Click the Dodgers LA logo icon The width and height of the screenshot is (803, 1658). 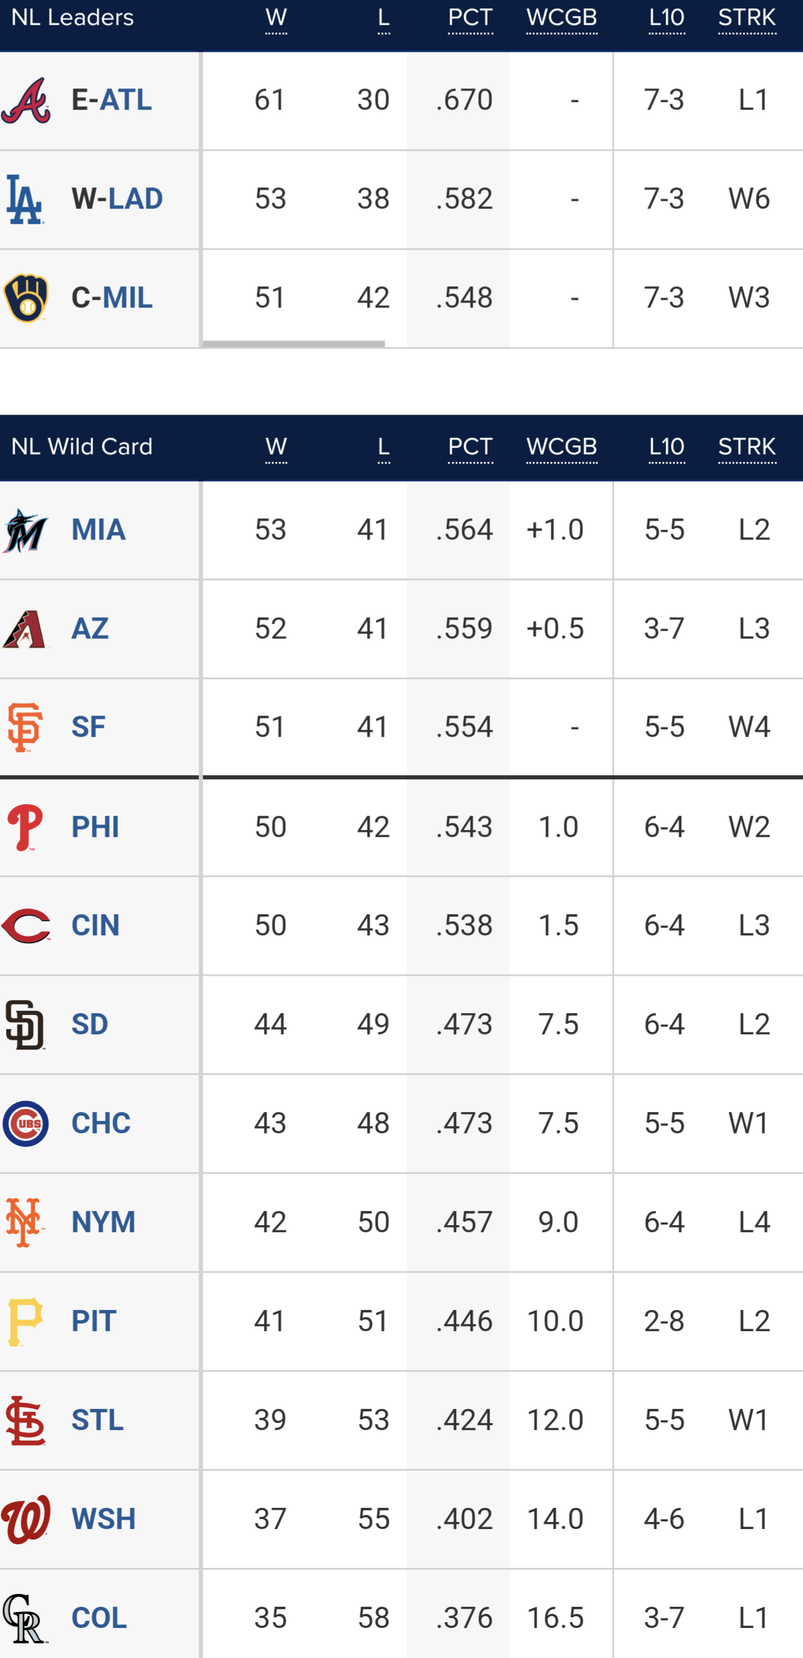point(26,199)
